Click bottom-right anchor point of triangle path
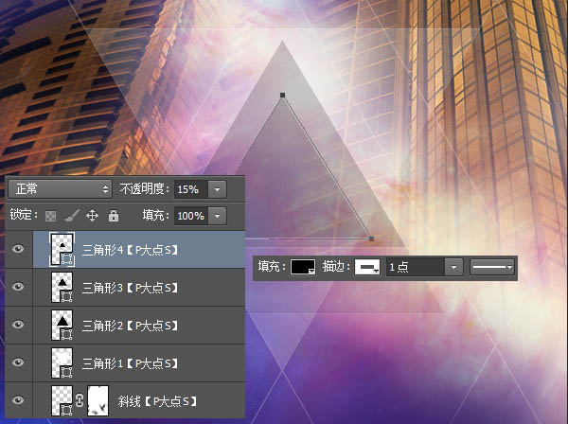This screenshot has width=568, height=424. [x=371, y=238]
